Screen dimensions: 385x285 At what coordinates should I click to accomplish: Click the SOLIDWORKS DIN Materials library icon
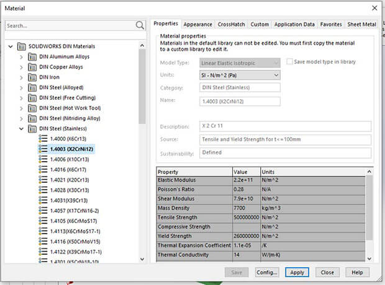pyautogui.click(x=21, y=46)
